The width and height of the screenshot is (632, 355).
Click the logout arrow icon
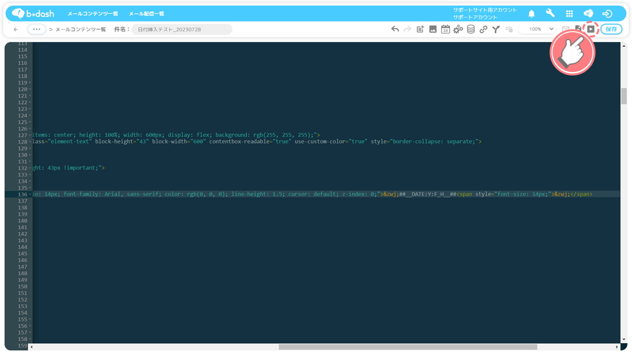(607, 14)
